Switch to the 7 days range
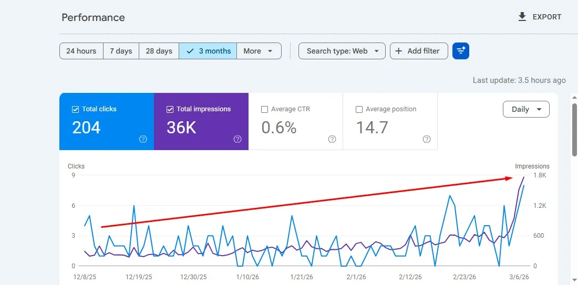 (121, 51)
